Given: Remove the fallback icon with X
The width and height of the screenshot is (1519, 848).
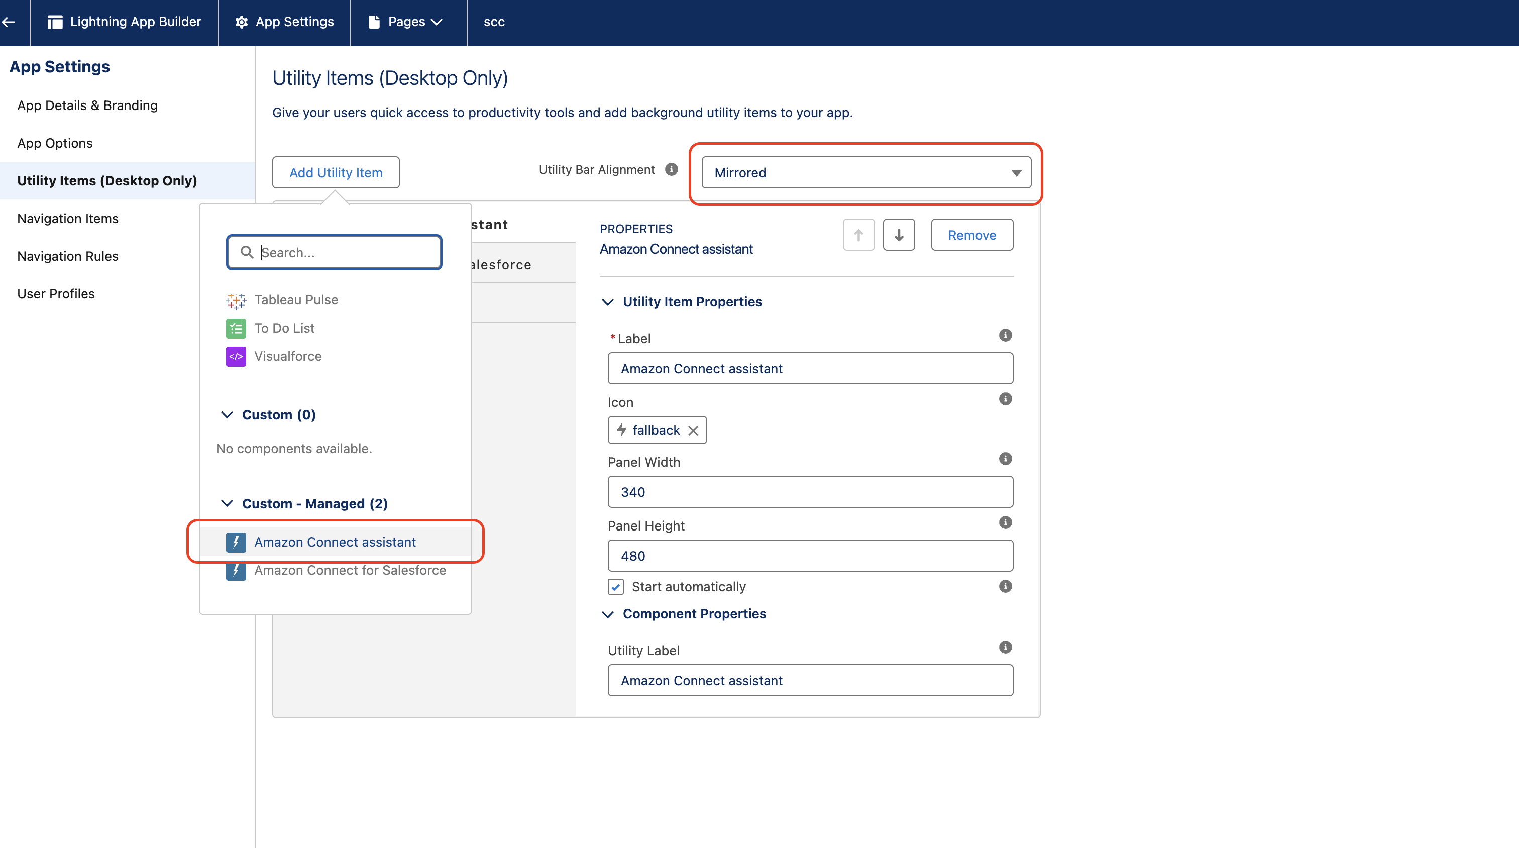Looking at the screenshot, I should pyautogui.click(x=694, y=431).
